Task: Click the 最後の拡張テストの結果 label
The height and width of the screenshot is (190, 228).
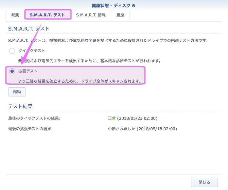Action: pyautogui.click(x=30, y=129)
